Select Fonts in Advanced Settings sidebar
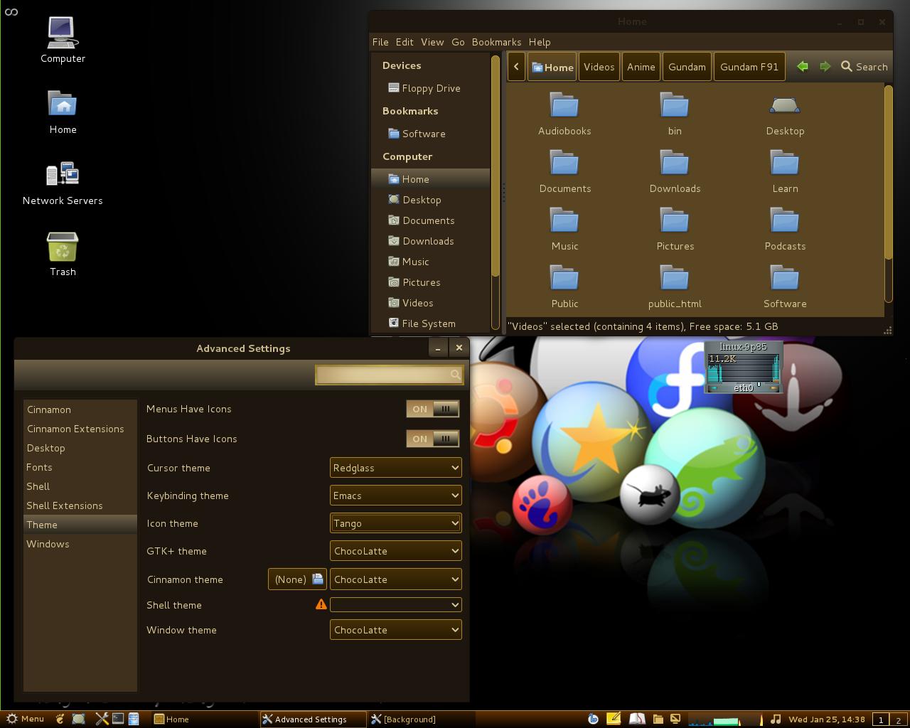Image resolution: width=910 pixels, height=728 pixels. tap(39, 467)
